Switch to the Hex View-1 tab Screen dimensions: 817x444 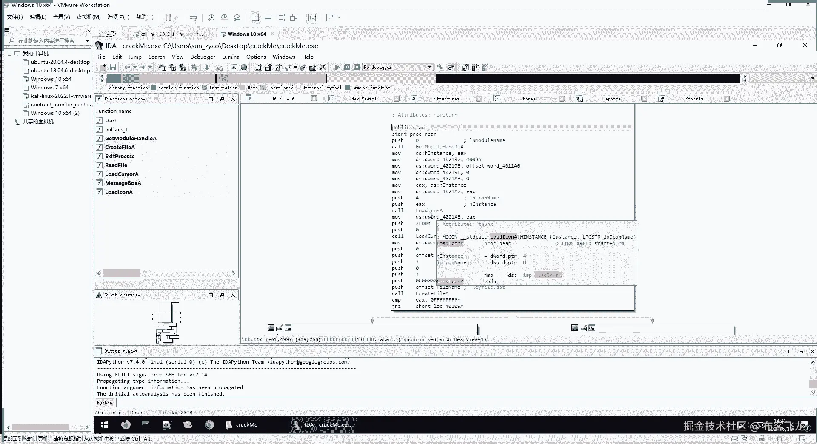click(x=363, y=99)
